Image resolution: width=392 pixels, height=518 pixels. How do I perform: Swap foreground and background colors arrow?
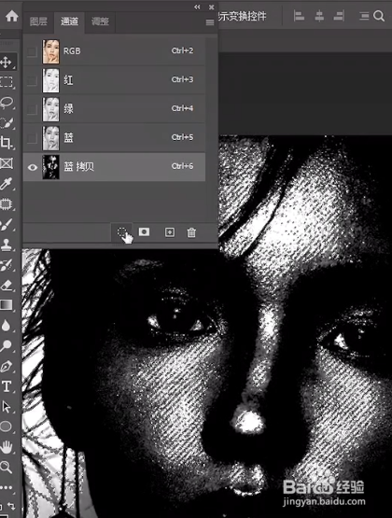12,506
